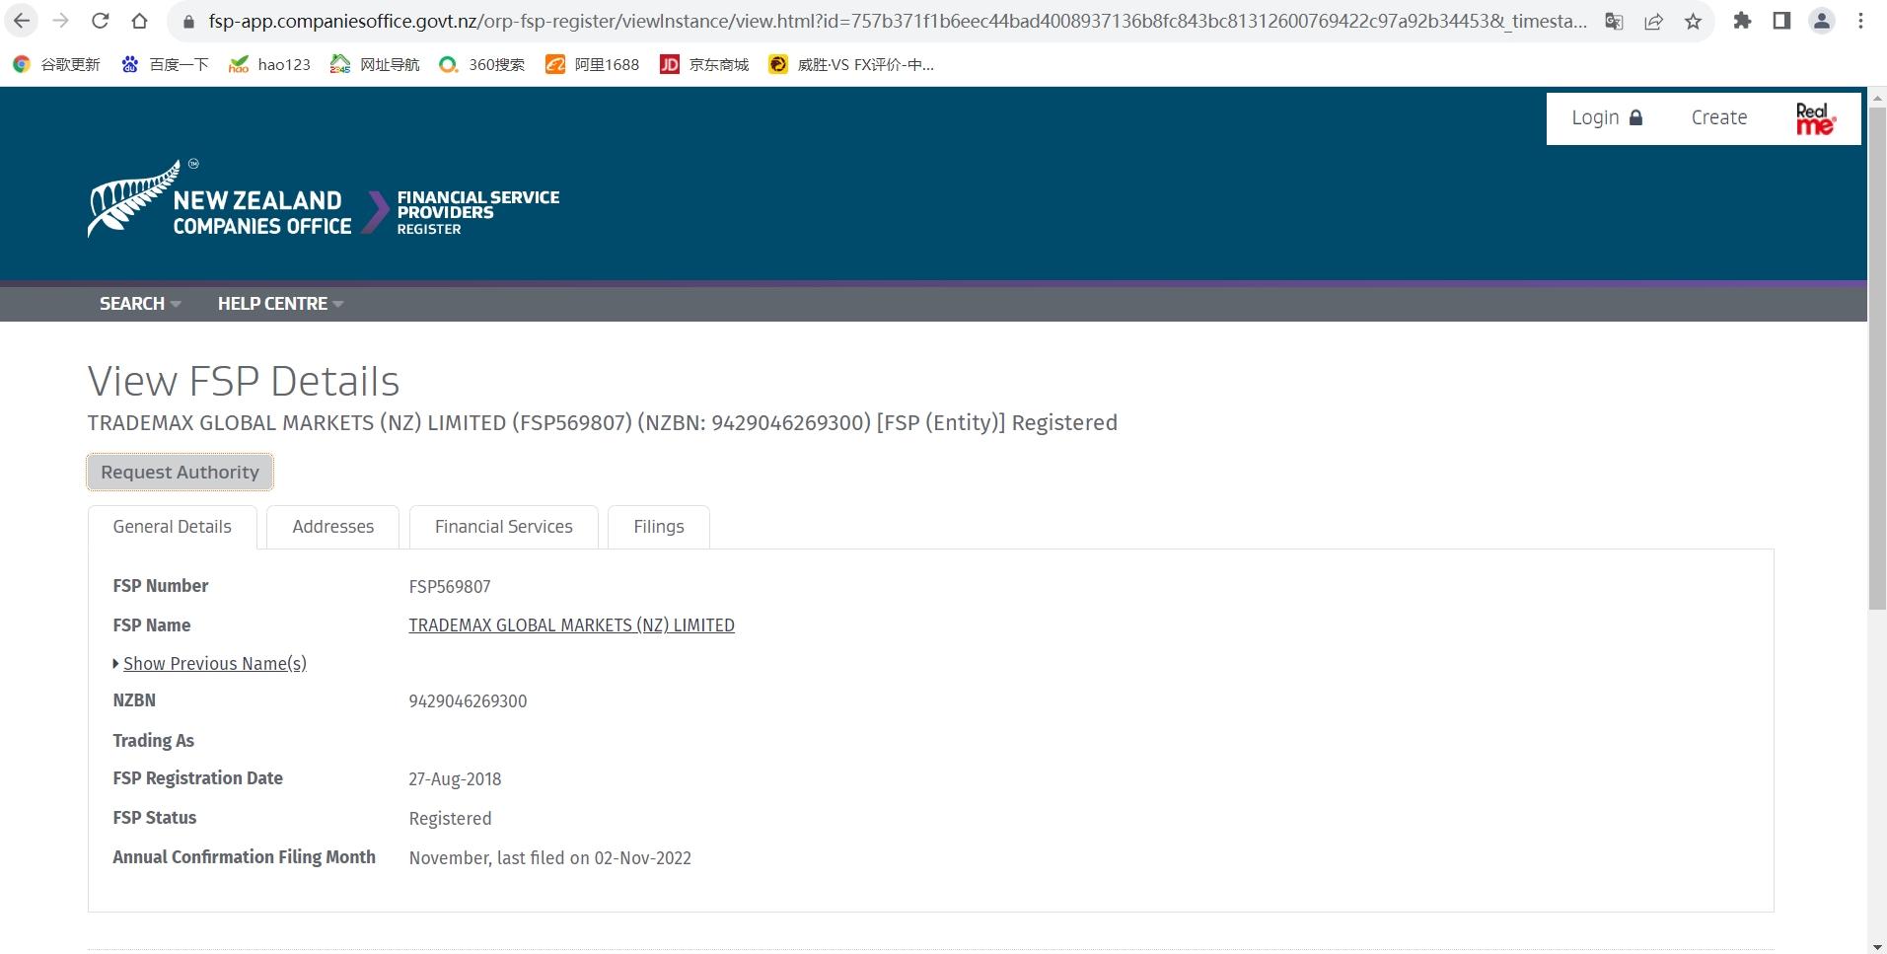Viewport: 1887px width, 954px height.
Task: Open the Filings tab
Action: tap(659, 527)
